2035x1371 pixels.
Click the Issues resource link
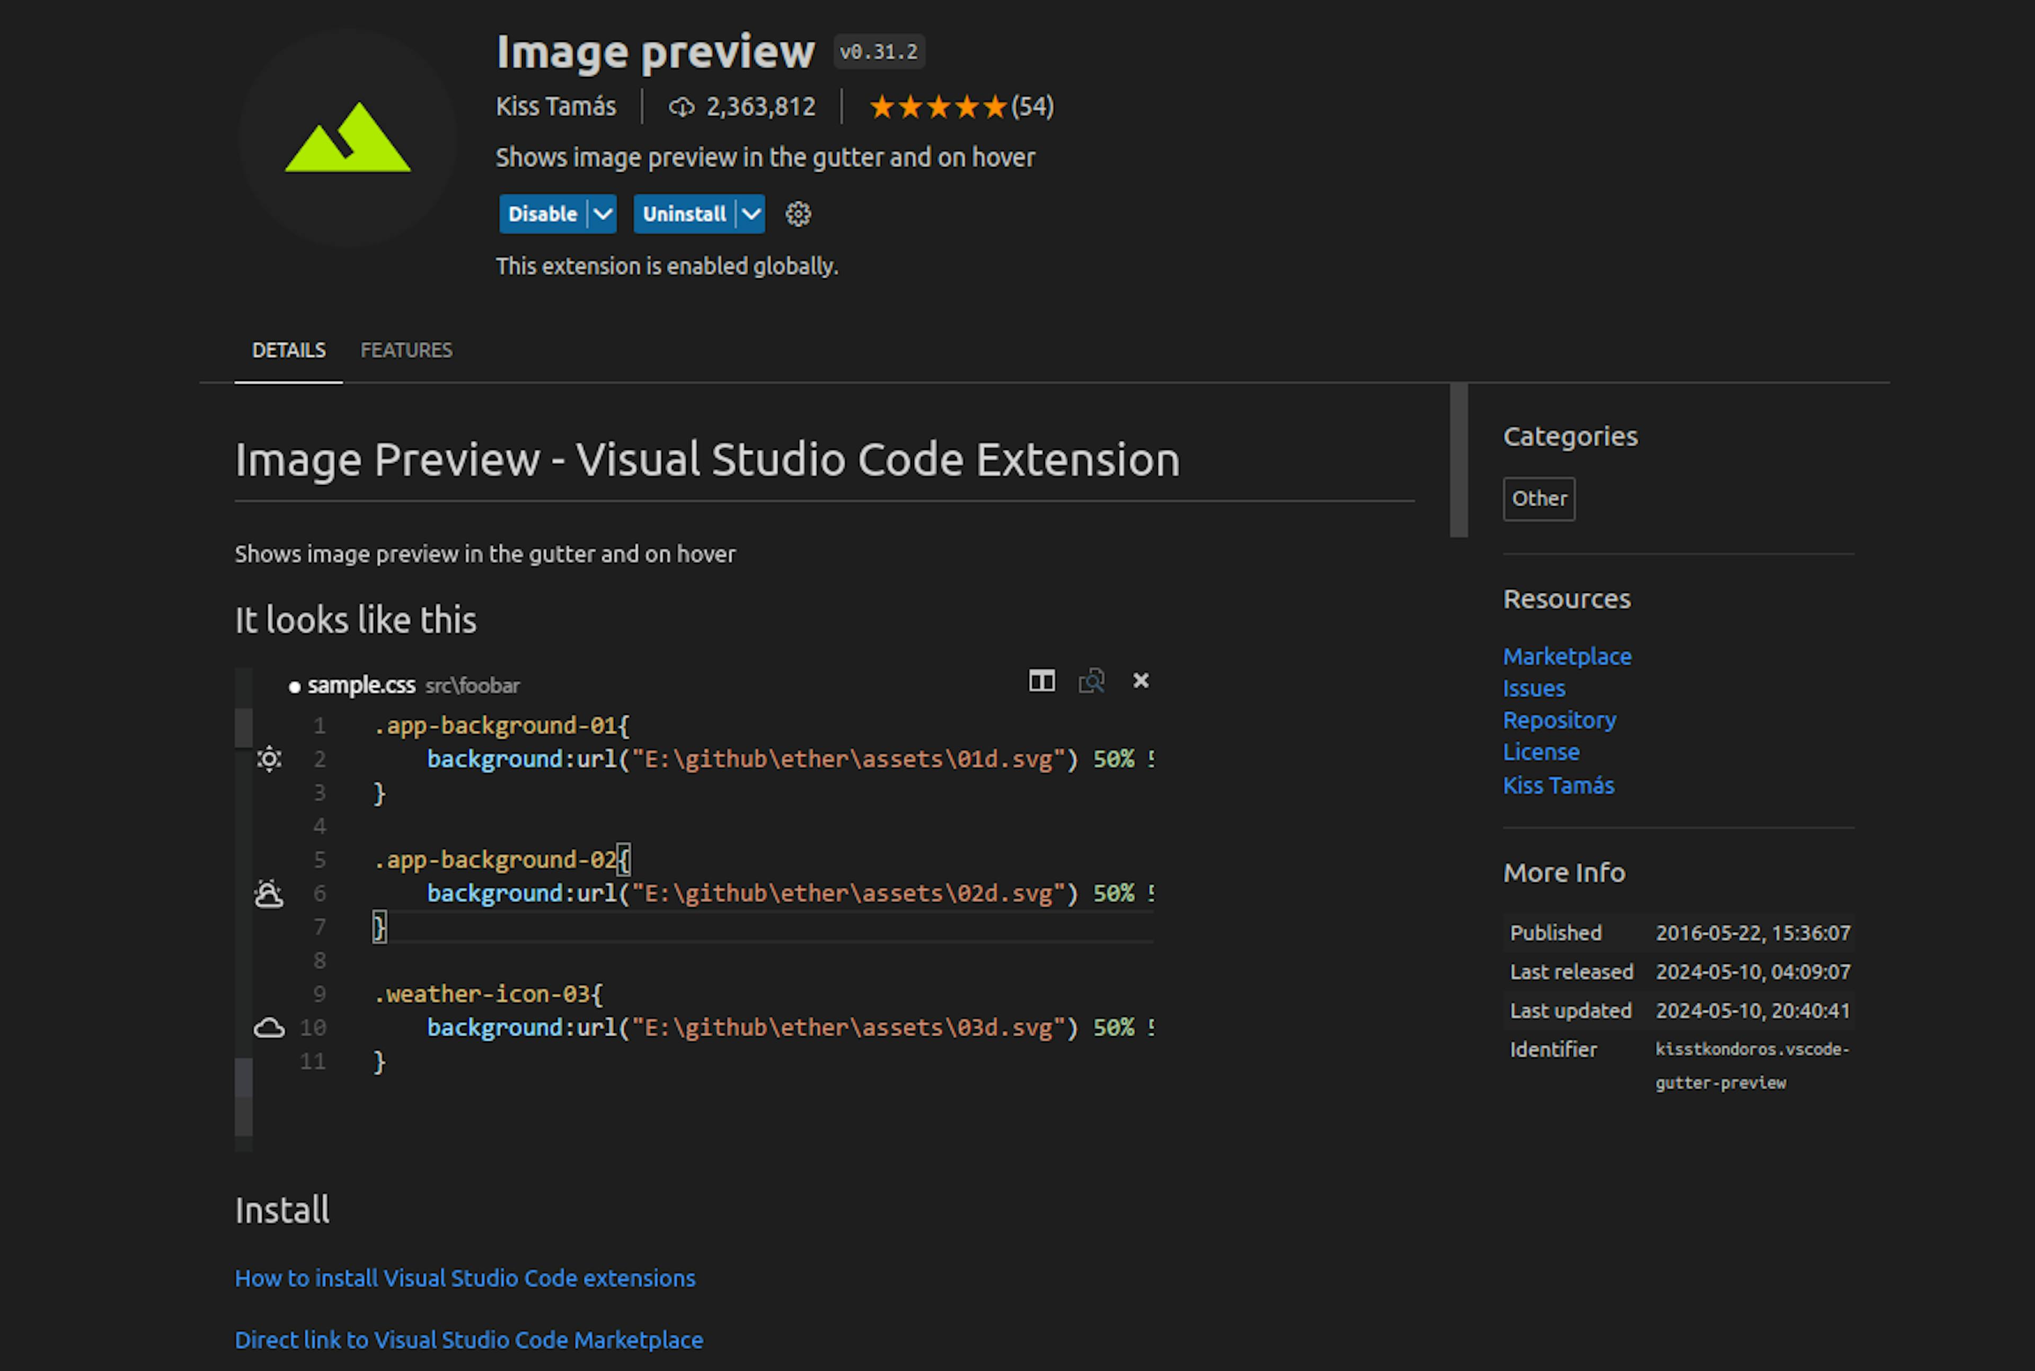(x=1533, y=687)
